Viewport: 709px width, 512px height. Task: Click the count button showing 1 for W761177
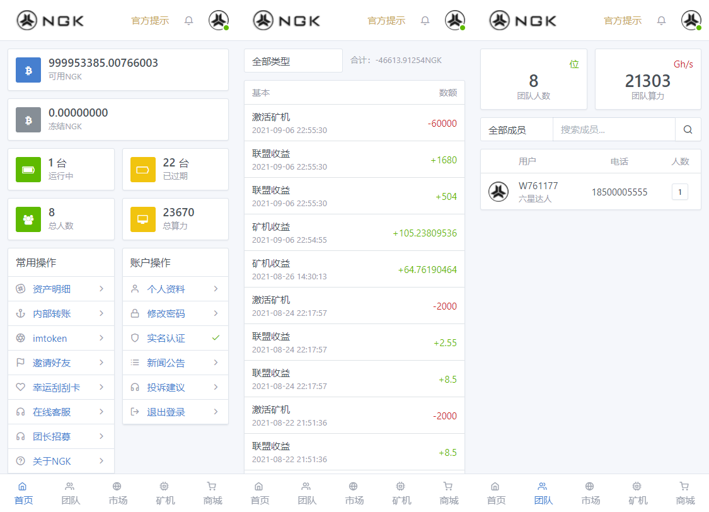click(x=679, y=192)
